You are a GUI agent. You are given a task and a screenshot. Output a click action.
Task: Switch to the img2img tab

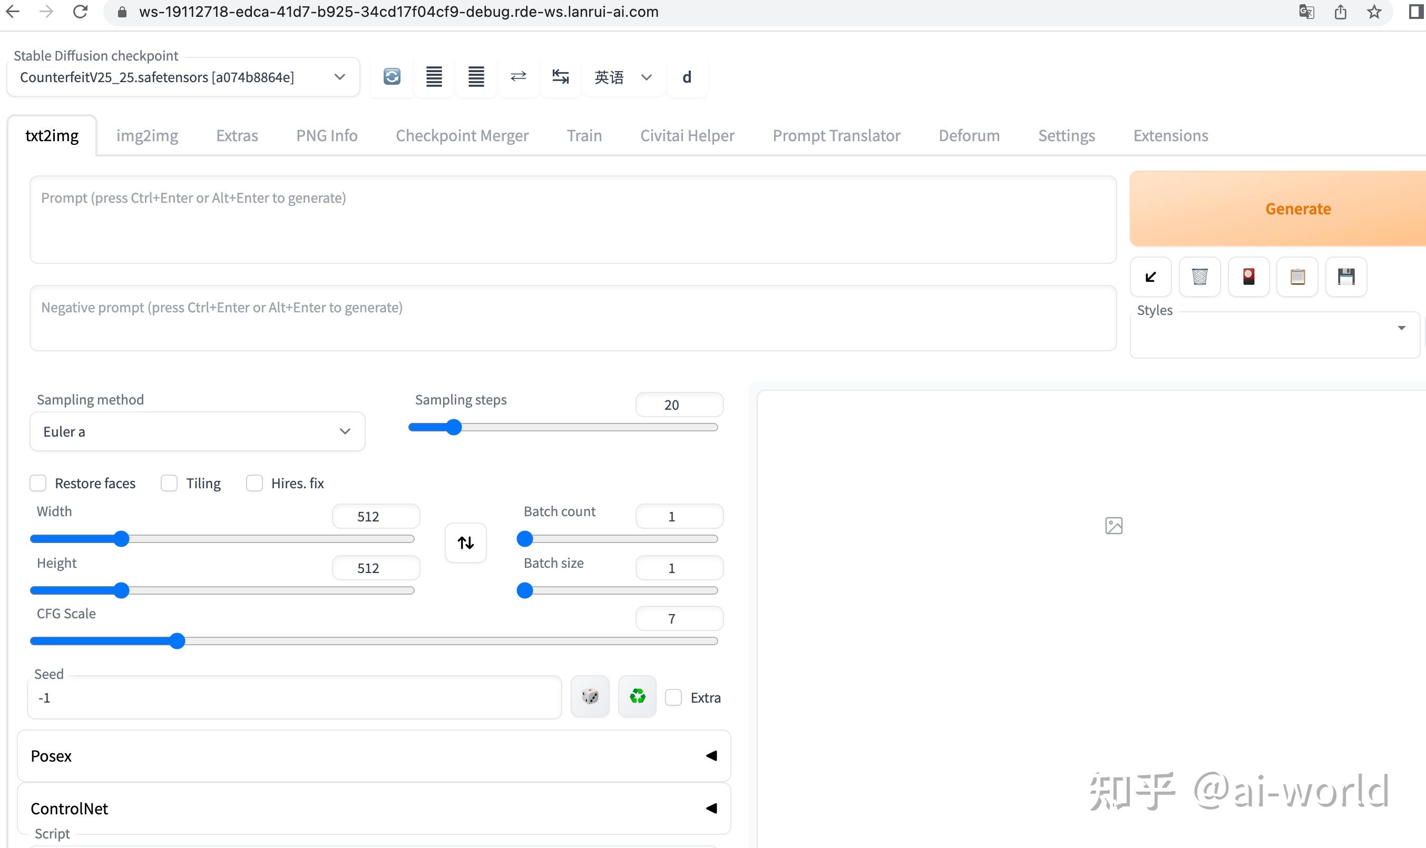point(147,135)
